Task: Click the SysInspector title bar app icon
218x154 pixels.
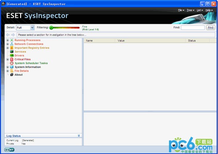Action: [3, 4]
